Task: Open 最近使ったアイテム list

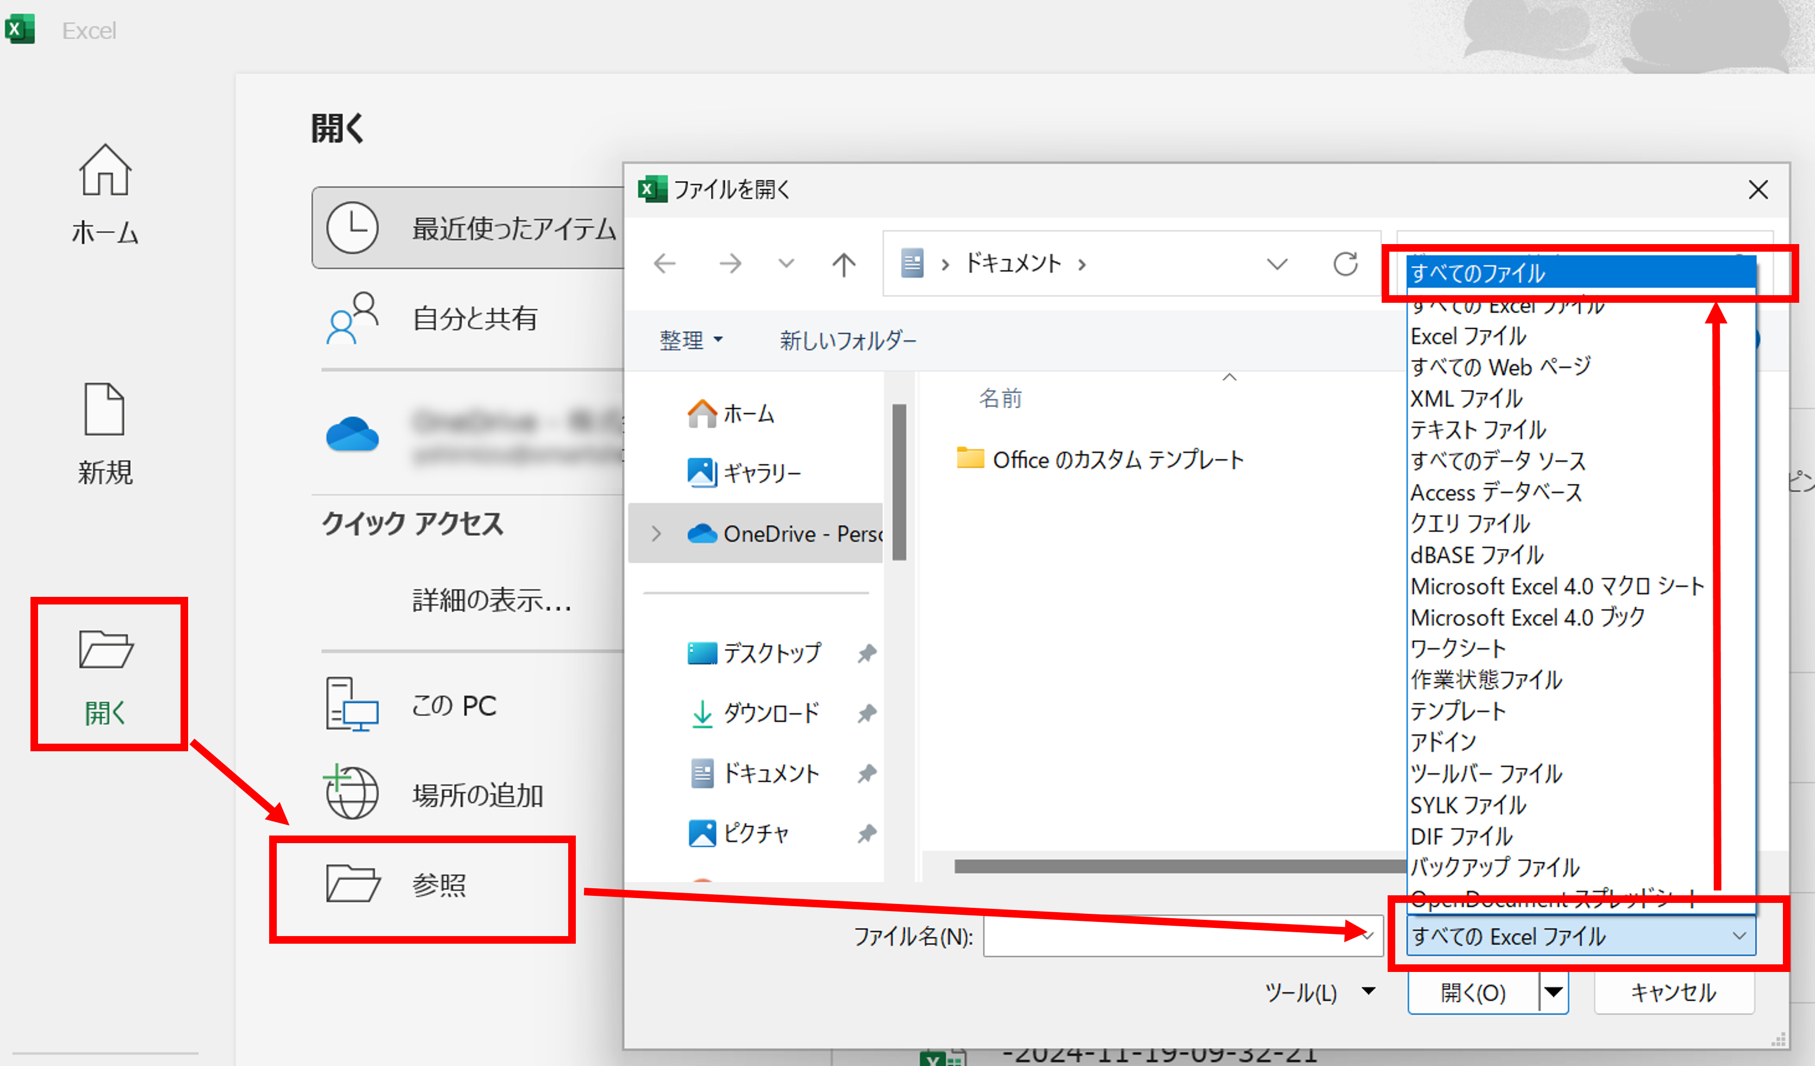Action: click(x=468, y=228)
